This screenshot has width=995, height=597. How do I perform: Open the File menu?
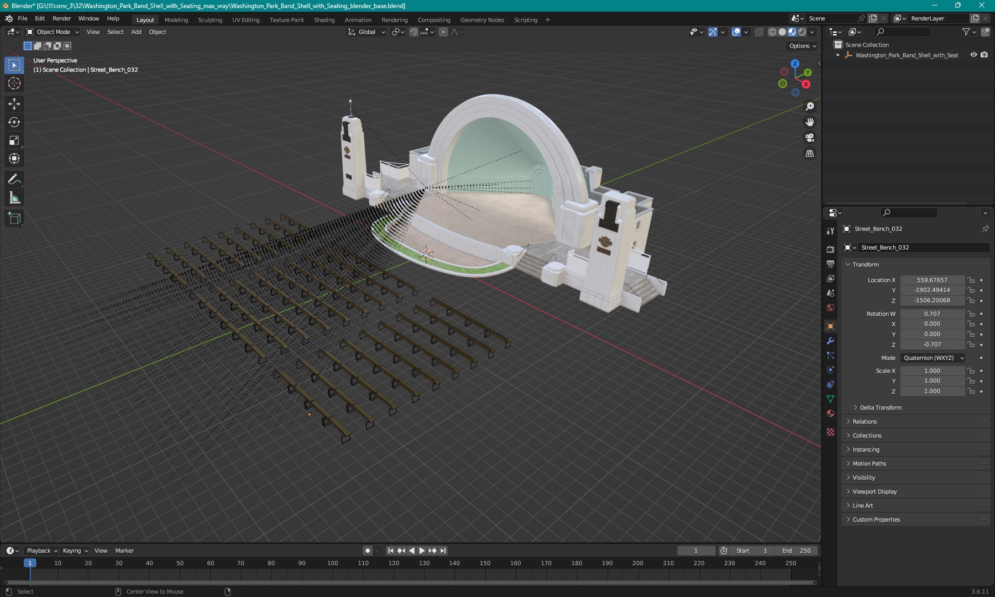click(23, 19)
